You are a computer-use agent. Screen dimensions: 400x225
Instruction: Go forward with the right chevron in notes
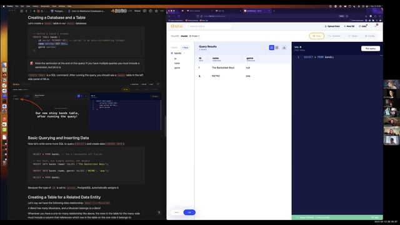click(x=30, y=11)
